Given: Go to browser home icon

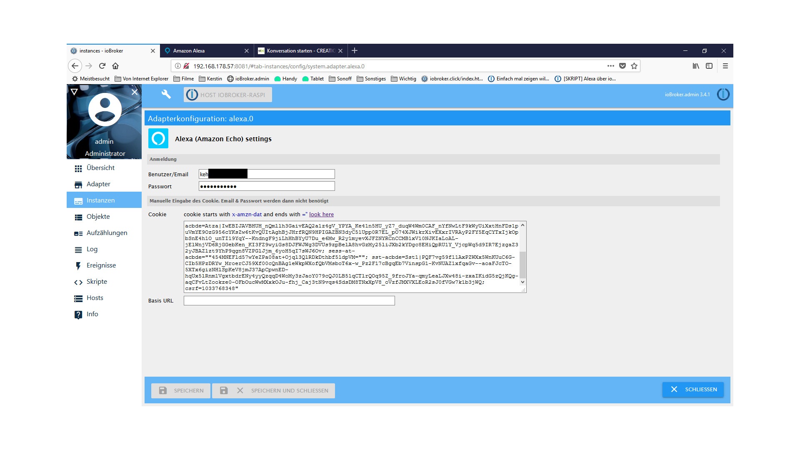Looking at the screenshot, I should (115, 66).
